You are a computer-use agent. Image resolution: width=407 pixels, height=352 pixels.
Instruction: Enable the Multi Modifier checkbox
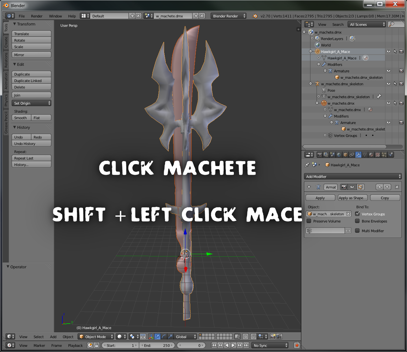(x=357, y=231)
